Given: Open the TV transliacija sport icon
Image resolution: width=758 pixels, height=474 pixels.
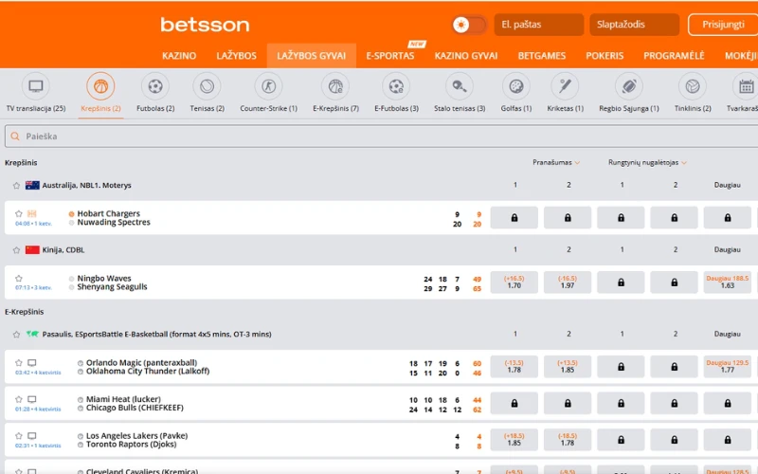Looking at the screenshot, I should [36, 86].
